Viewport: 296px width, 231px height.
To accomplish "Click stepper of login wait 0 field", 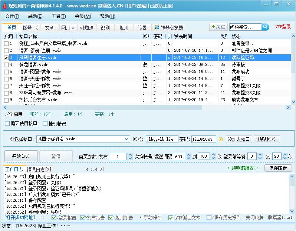I will coord(260,156).
